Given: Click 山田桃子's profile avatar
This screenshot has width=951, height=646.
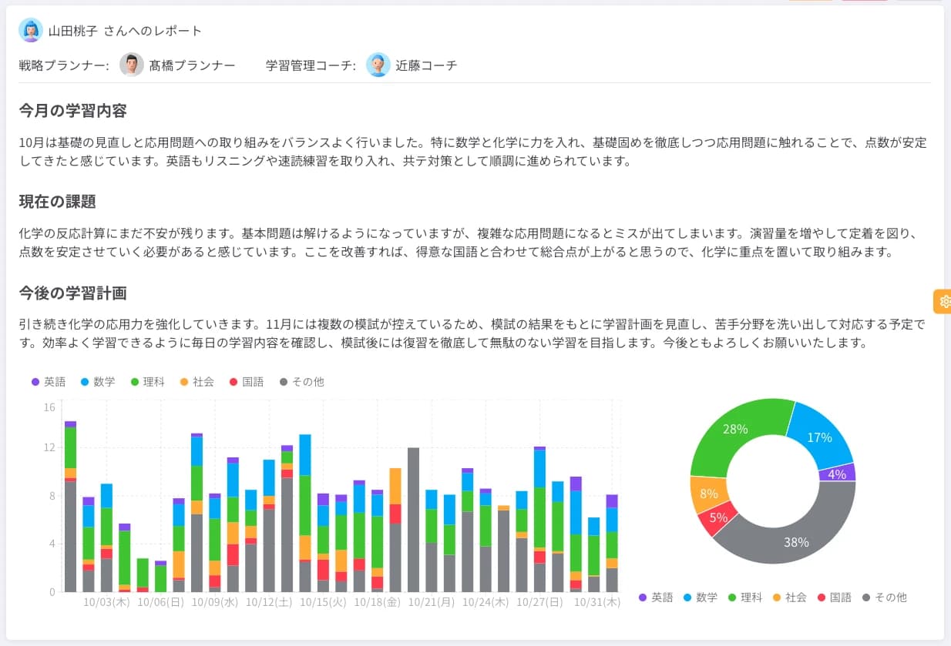Looking at the screenshot, I should point(31,30).
